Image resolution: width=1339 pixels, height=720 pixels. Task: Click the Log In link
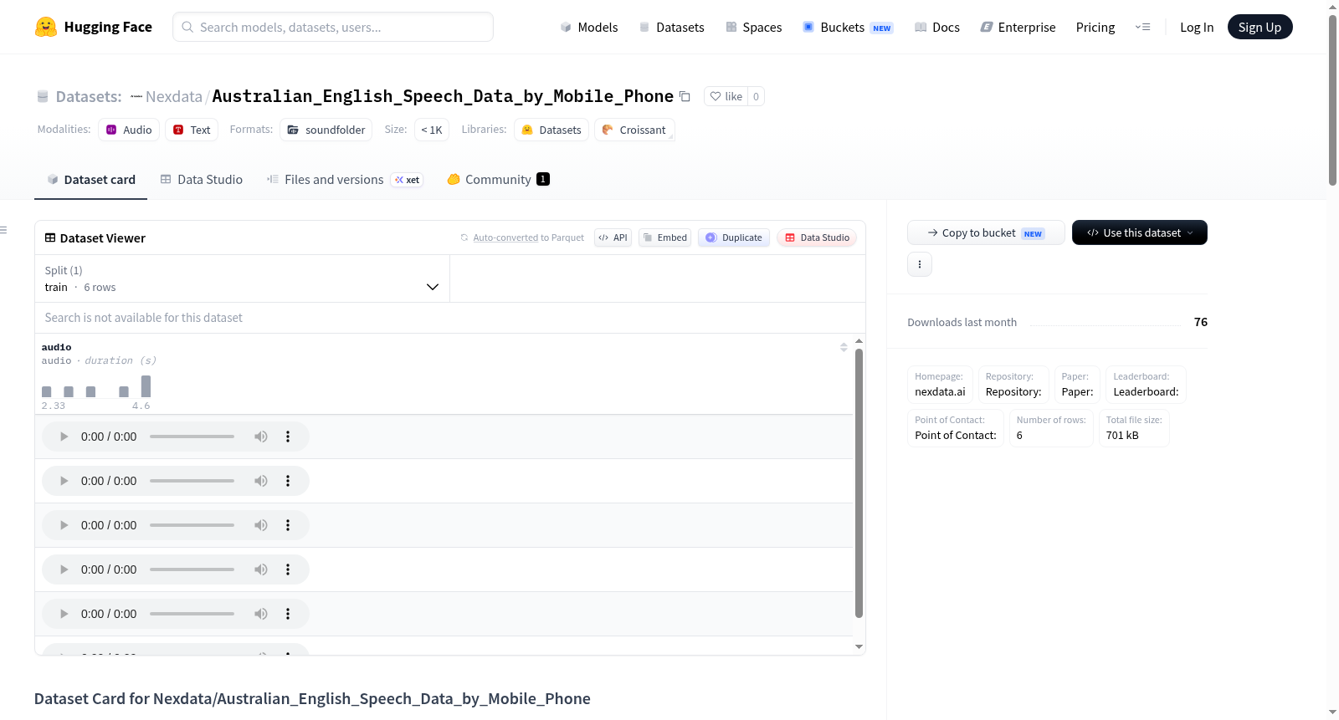point(1197,27)
